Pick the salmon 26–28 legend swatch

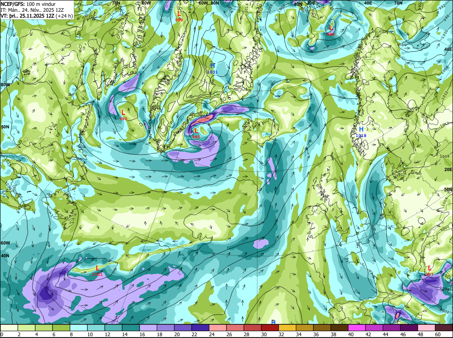(x=235, y=328)
